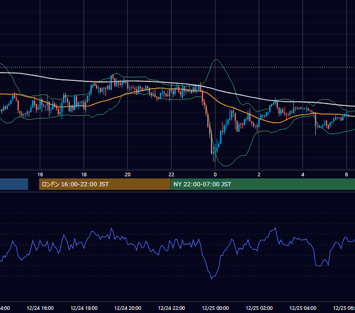The height and width of the screenshot is (313, 355).
Task: Click the 12/24 18:00 date label
Action: tap(84, 308)
